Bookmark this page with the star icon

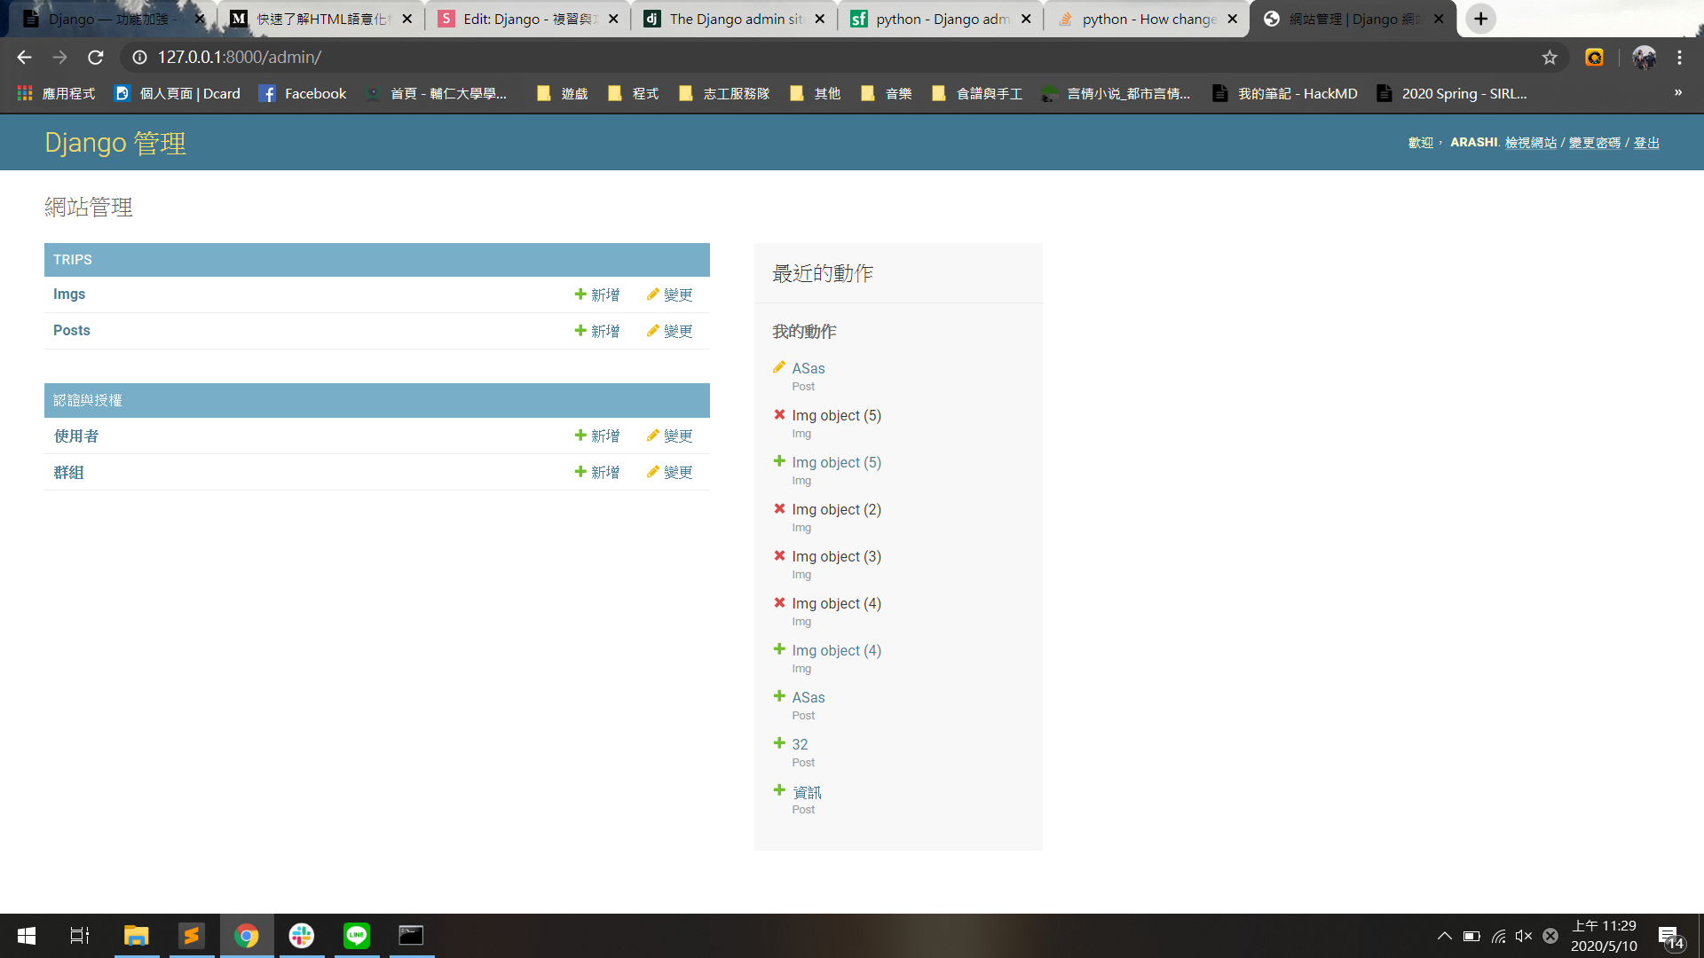point(1550,58)
